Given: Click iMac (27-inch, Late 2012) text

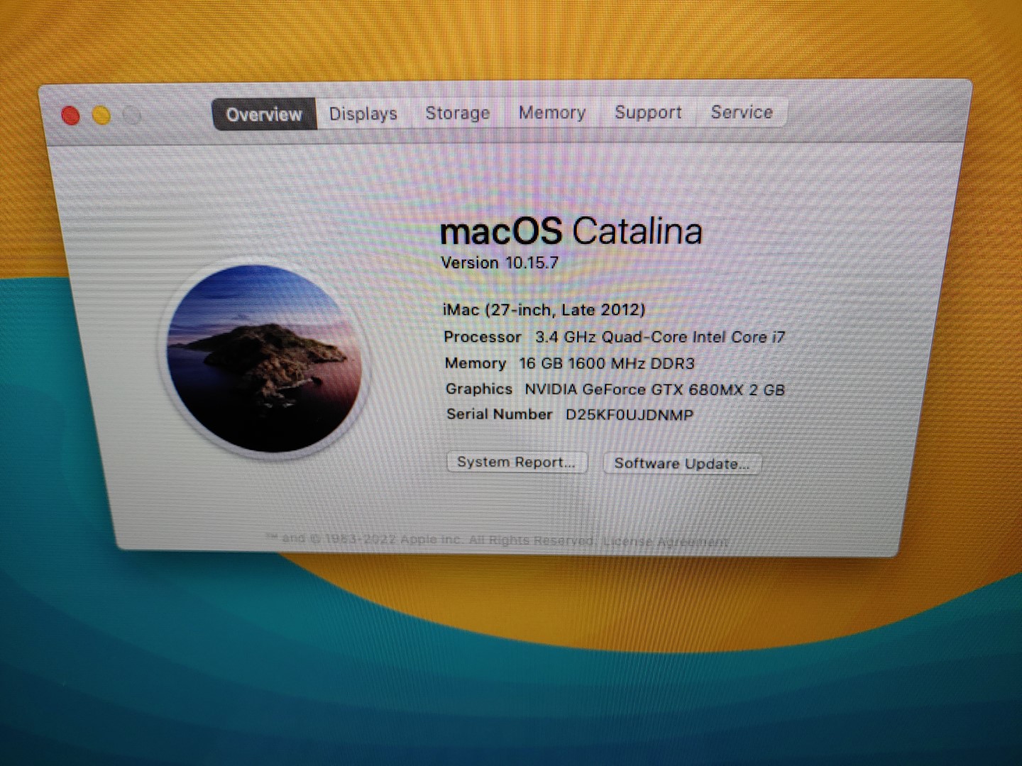Looking at the screenshot, I should point(544,310).
